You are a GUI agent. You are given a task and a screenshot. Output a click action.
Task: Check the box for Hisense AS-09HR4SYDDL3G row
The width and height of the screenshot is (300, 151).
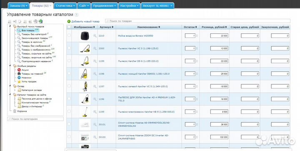pyautogui.click(x=69, y=124)
